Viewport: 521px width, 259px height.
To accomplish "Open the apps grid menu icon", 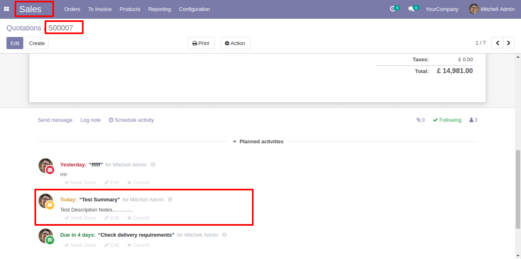I will click(6, 9).
